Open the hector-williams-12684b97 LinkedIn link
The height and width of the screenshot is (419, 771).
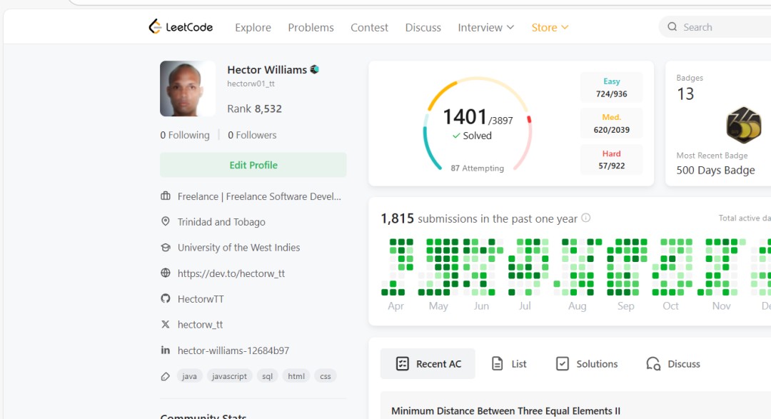(233, 350)
